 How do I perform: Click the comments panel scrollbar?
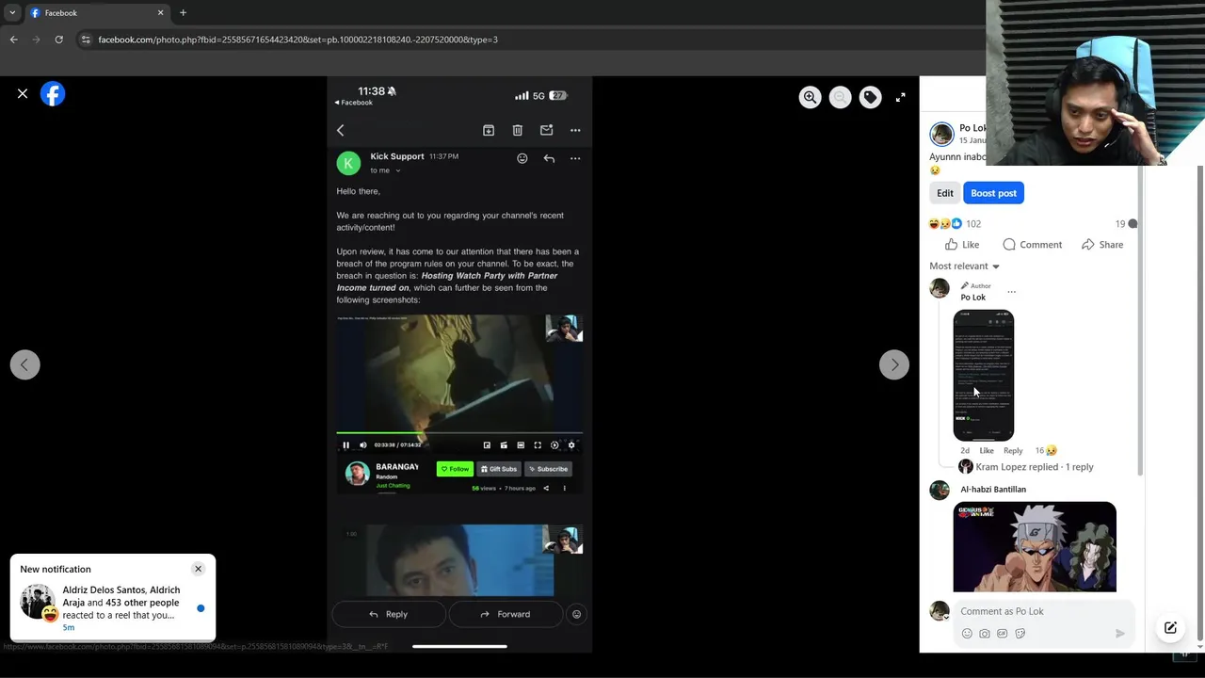coord(1141,320)
